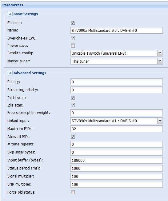Select the Status period (ms) field

click(x=117, y=168)
